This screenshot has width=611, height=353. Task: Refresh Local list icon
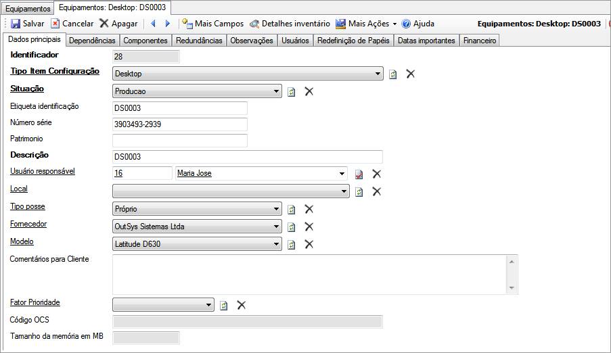(359, 191)
